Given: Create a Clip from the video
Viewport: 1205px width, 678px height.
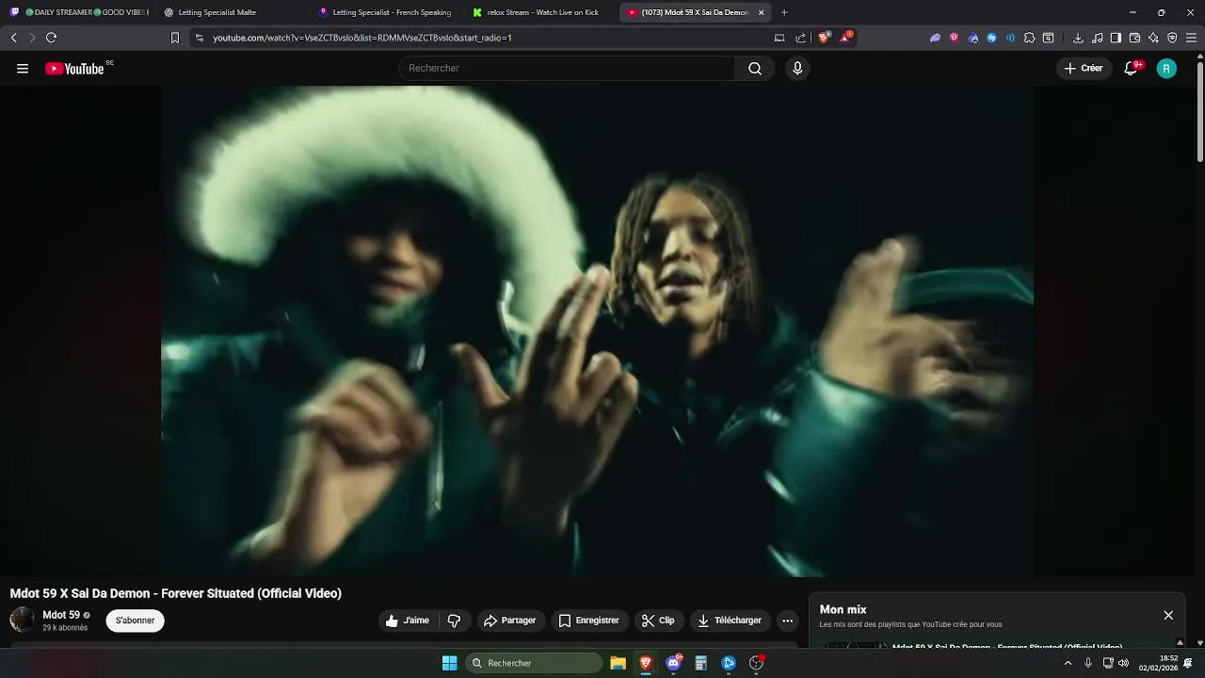Looking at the screenshot, I should (658, 621).
